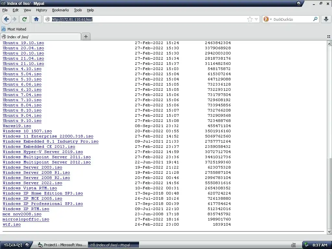The width and height of the screenshot is (332, 249).
Task: Click Windows Server 2003.iso link
Action: tap(32, 167)
